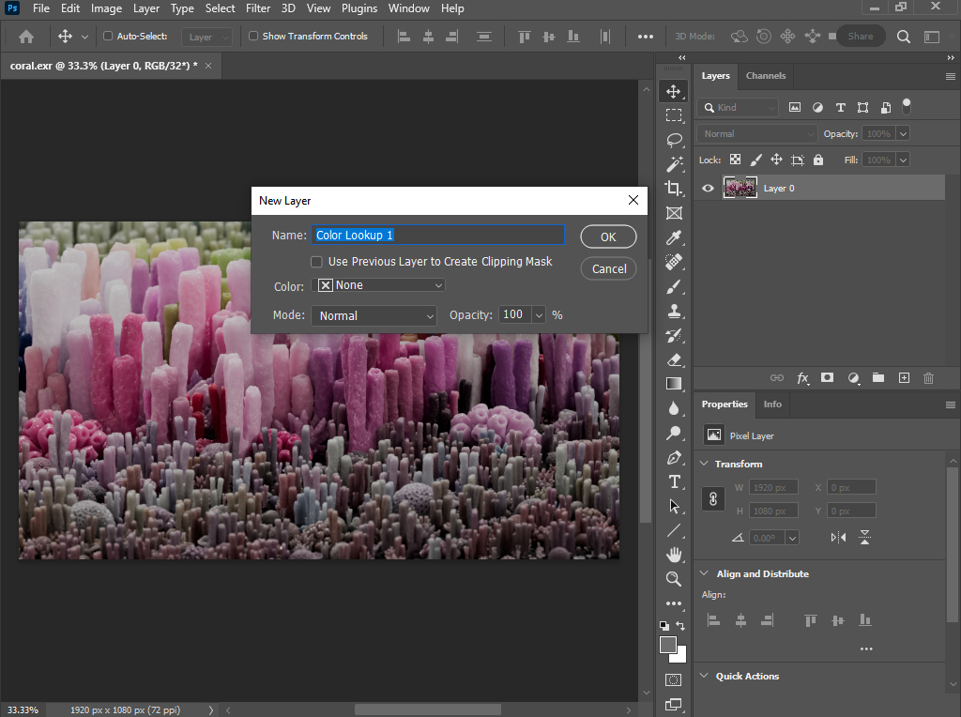Enable Use Previous Layer to Create Clipping Mask
Image resolution: width=961 pixels, height=717 pixels.
point(317,261)
